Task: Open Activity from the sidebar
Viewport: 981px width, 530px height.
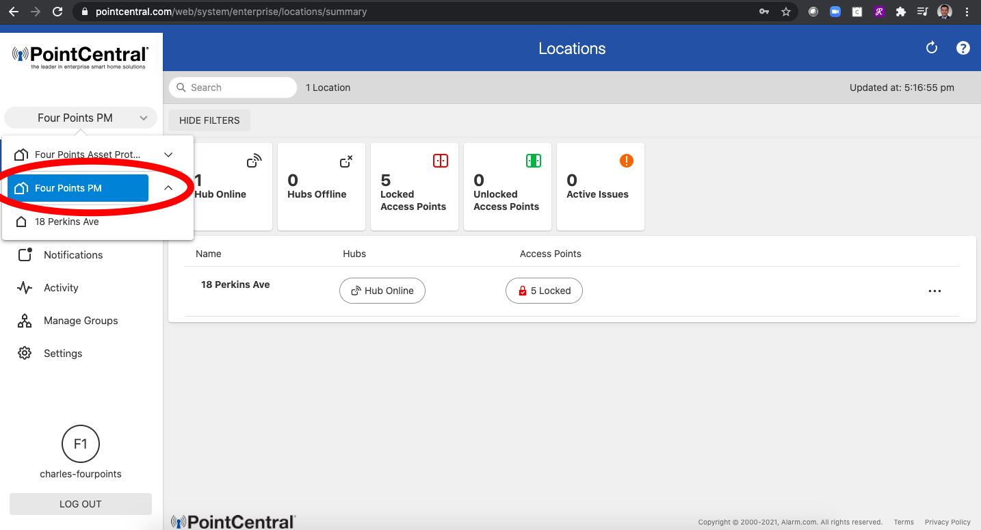Action: click(x=61, y=287)
